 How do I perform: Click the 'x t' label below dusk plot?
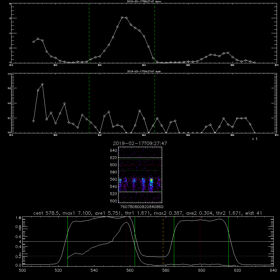click(255, 139)
